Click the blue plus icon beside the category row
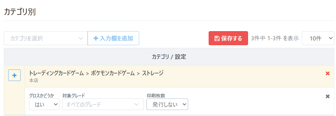The height and width of the screenshot is (116, 336). (15, 75)
